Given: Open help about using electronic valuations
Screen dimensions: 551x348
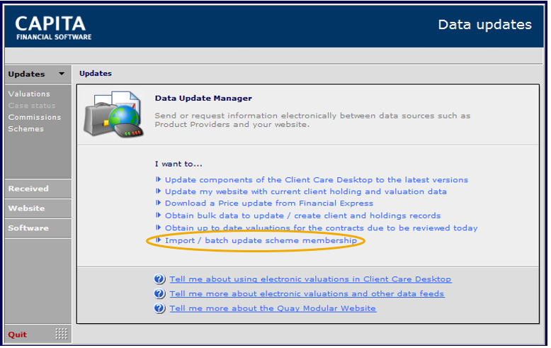Looking at the screenshot, I should 311,279.
